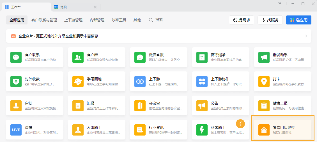Viewport: 317px width, 142px height.
Task: Close the 搭贝 tab
Action: 95,7
